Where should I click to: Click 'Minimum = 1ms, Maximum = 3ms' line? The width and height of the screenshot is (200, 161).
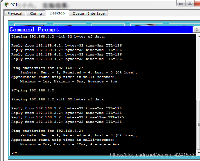69,81
